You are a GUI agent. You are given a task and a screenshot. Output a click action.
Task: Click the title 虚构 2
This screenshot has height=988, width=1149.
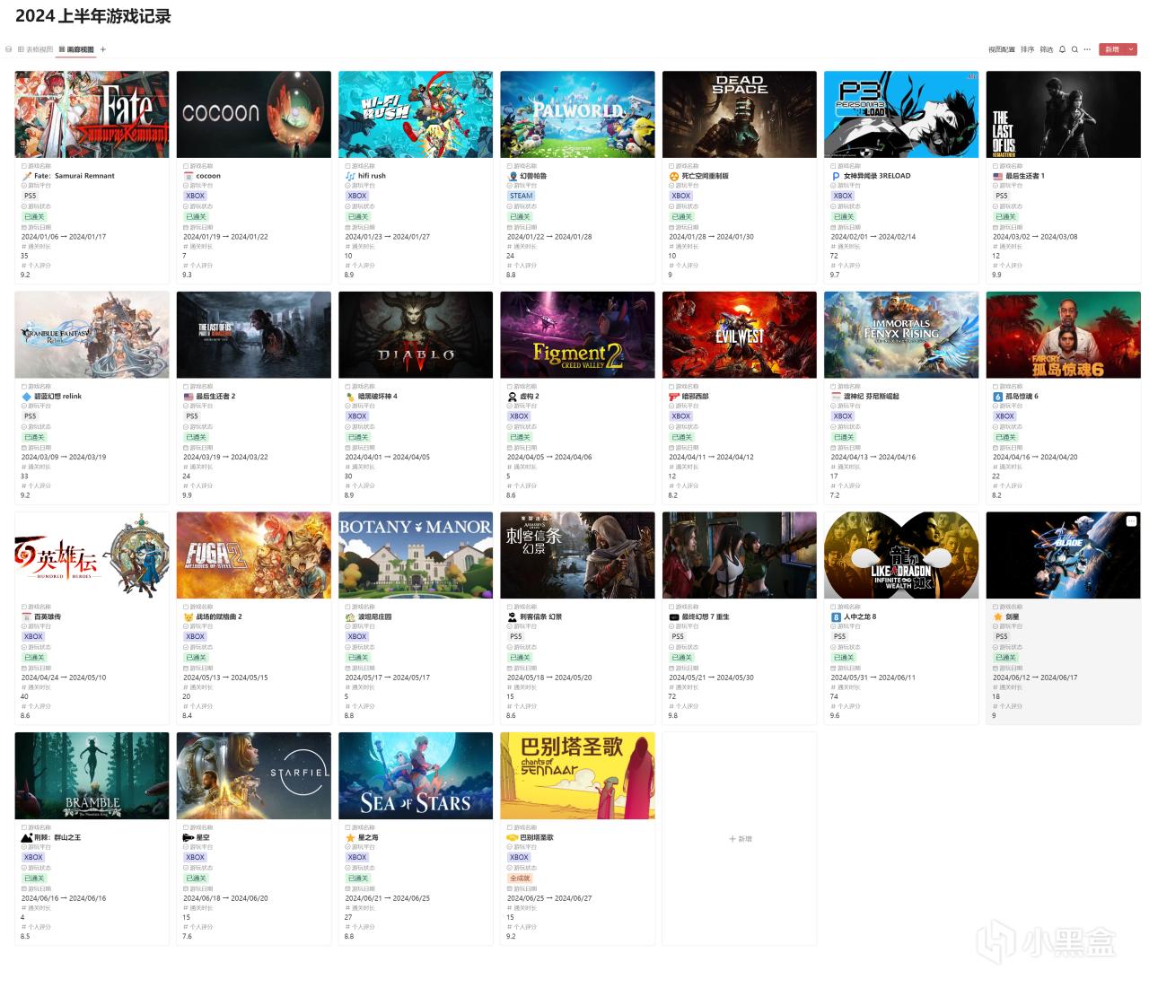[530, 396]
